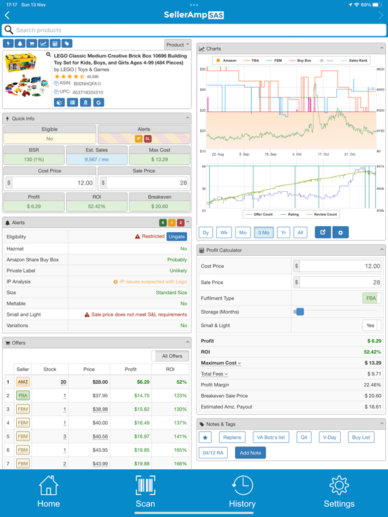Adjust the Storage (Months) slider handle

click(300, 312)
